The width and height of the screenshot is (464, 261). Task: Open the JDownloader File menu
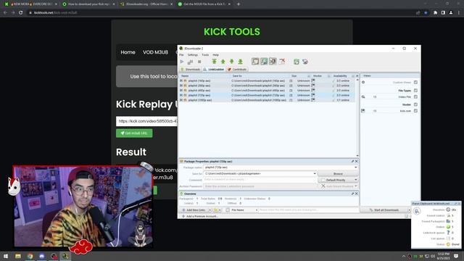tap(181, 55)
